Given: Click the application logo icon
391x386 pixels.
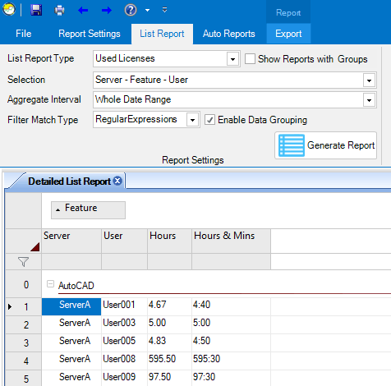Looking at the screenshot, I should pyautogui.click(x=9, y=10).
